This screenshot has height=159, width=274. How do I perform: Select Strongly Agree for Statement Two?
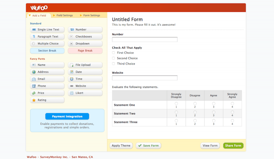click(x=232, y=112)
